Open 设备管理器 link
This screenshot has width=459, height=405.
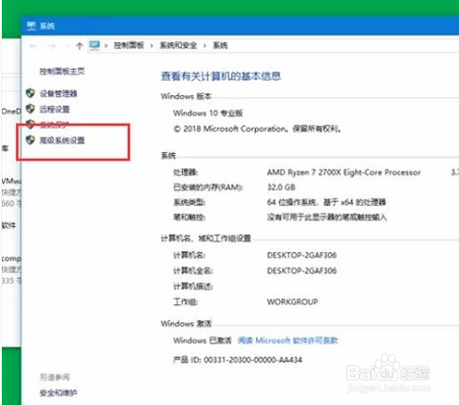(59, 93)
